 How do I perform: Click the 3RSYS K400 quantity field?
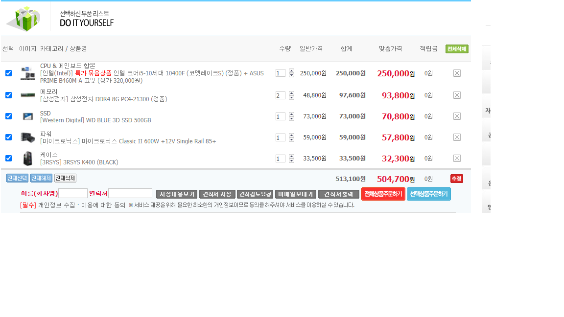pyautogui.click(x=280, y=158)
